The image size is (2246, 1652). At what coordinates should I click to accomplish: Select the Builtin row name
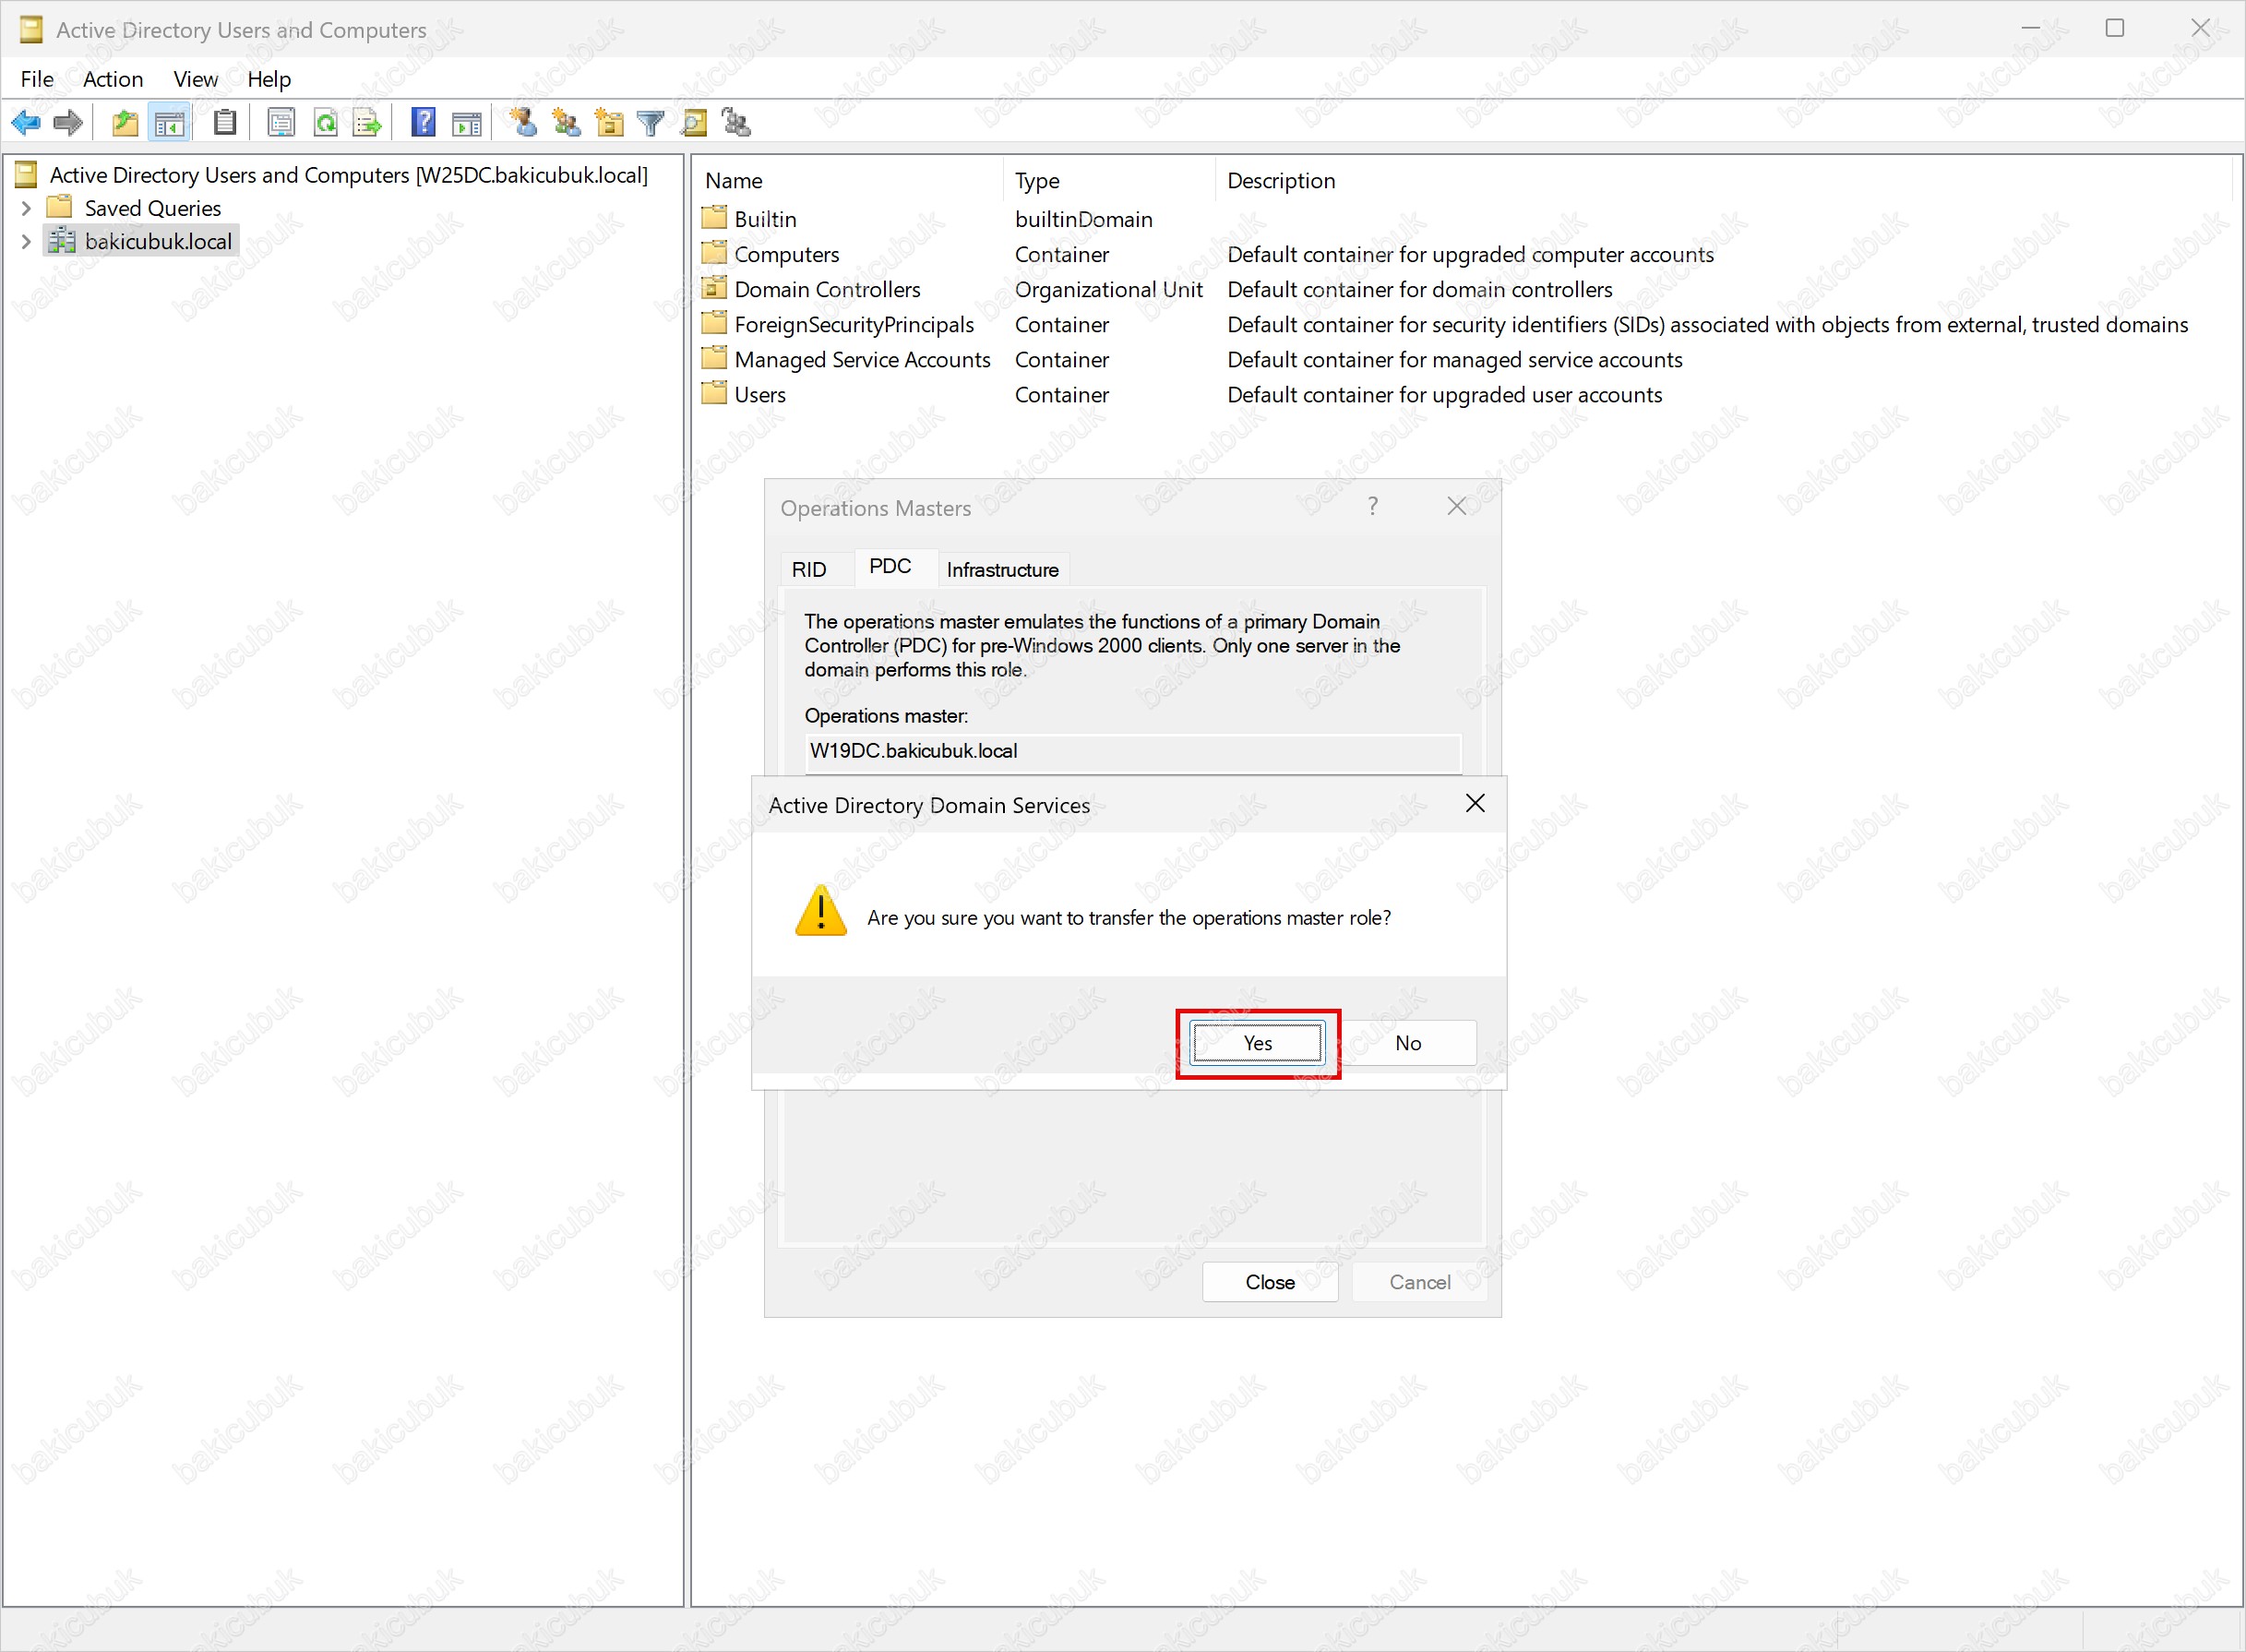coord(765,219)
